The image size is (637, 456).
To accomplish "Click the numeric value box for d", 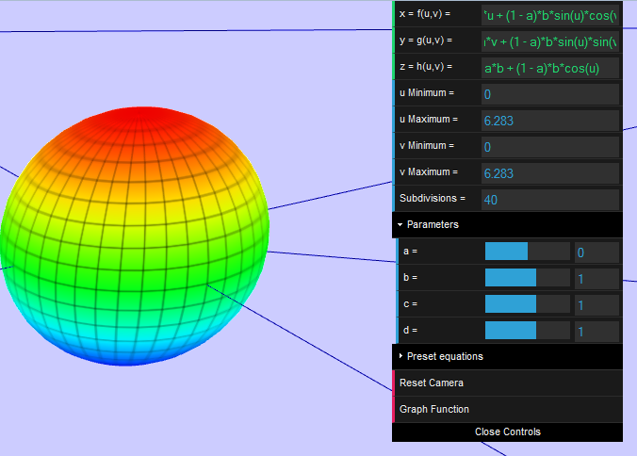I will 596,331.
